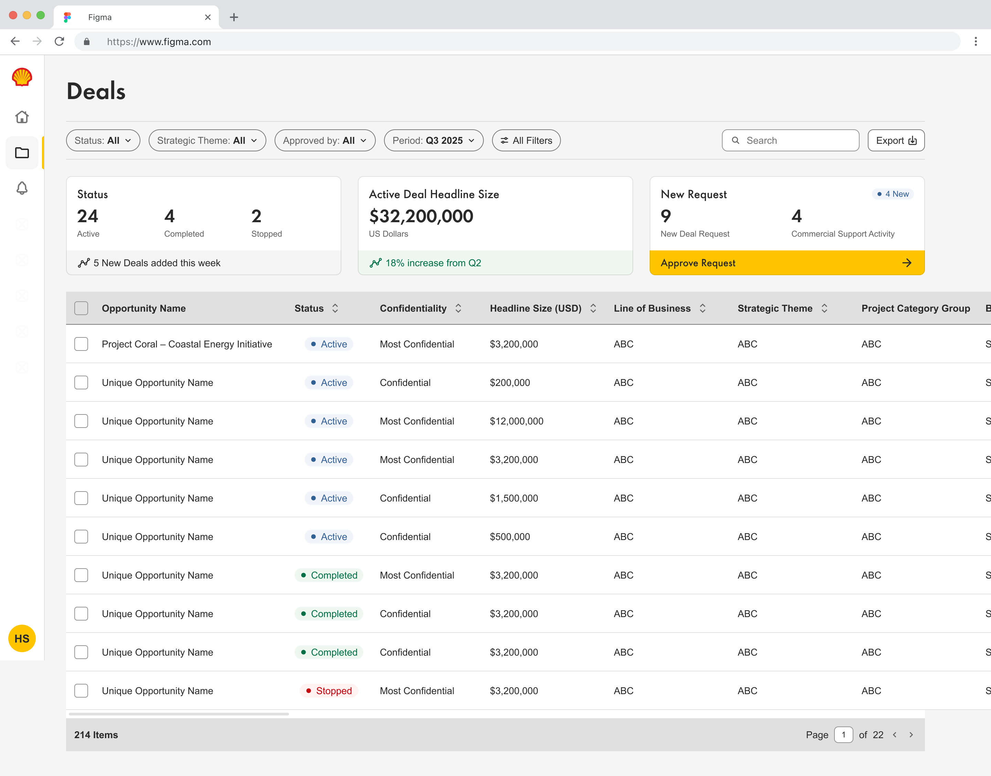Sort by Strategic Theme arrows
This screenshot has height=776, width=991.
[824, 308]
